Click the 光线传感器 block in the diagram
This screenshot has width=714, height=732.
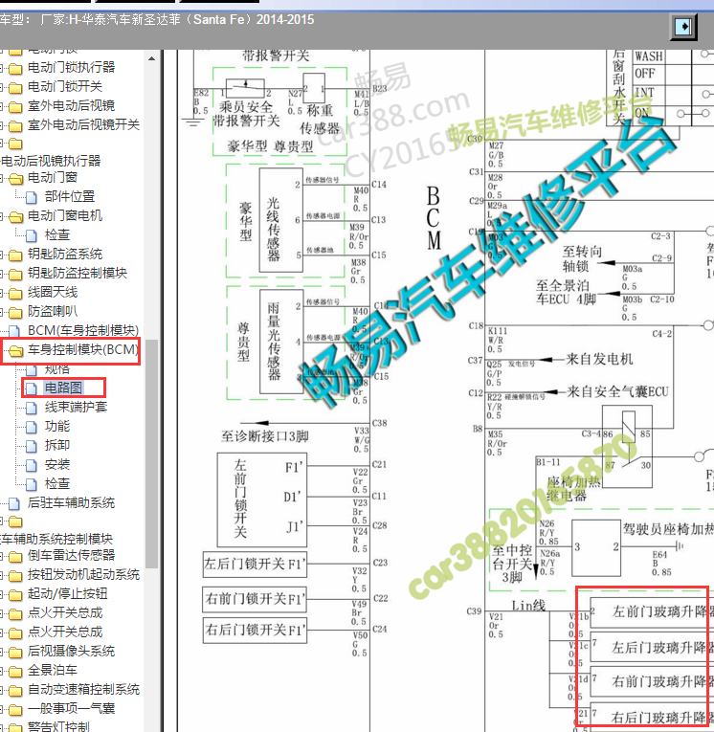281,220
